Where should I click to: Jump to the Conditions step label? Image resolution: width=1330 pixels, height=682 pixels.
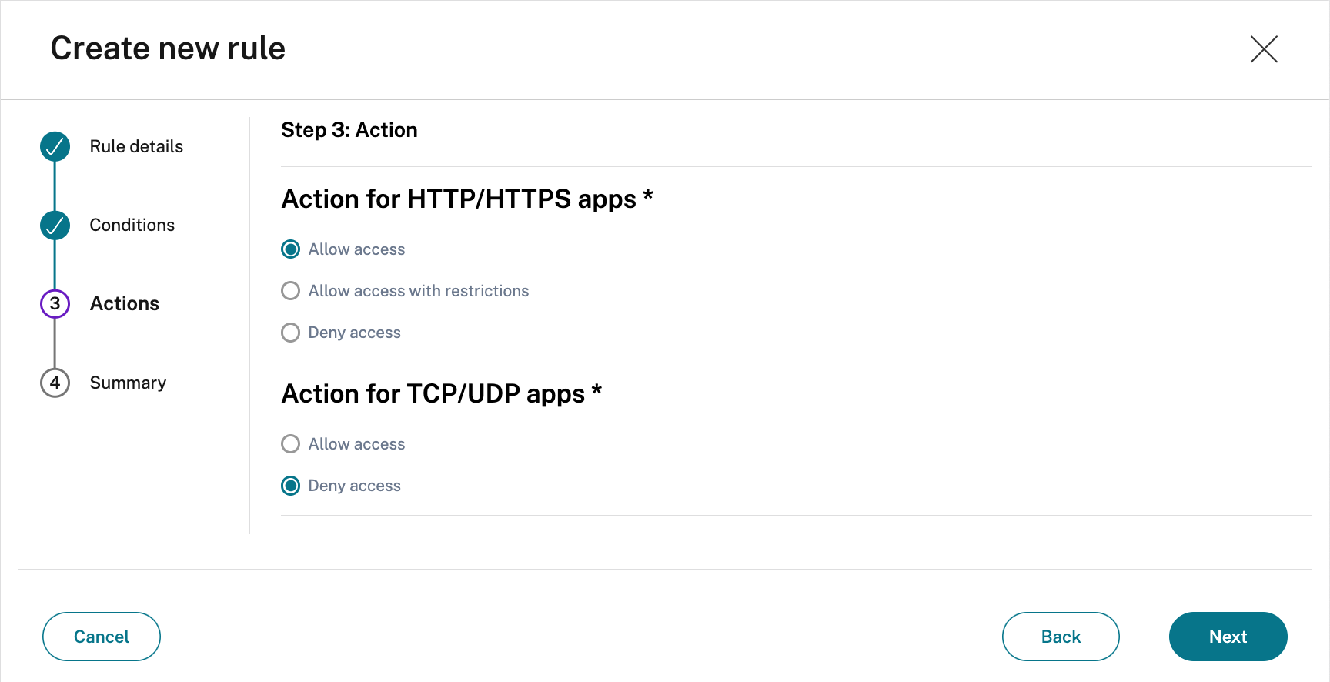(132, 225)
